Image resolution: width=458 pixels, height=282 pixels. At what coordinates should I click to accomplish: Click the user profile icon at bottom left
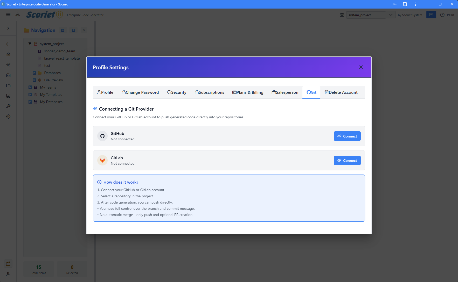point(8,274)
